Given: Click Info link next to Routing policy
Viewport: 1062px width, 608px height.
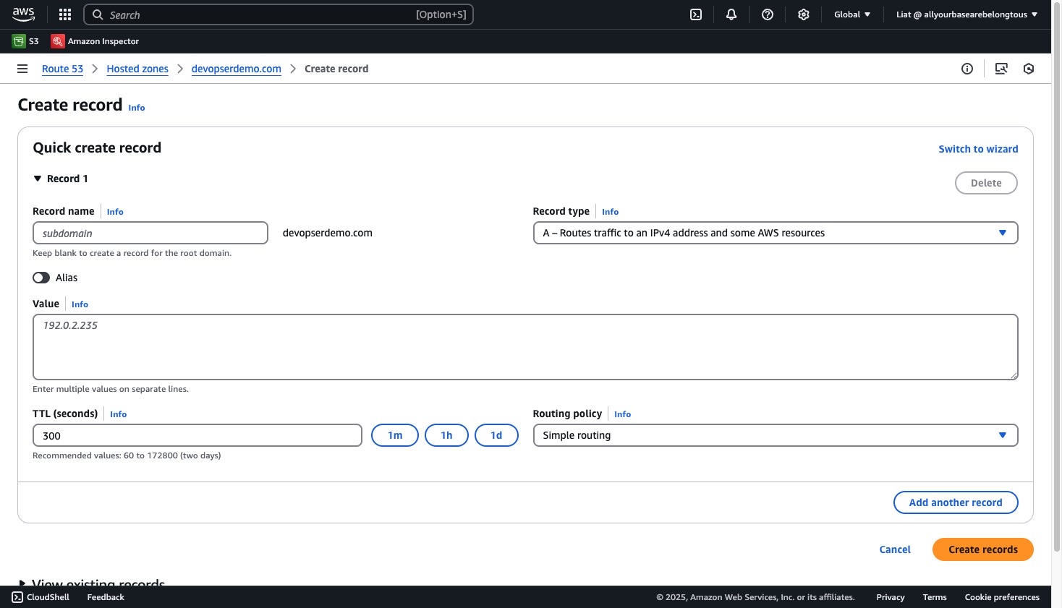Looking at the screenshot, I should click(x=622, y=414).
